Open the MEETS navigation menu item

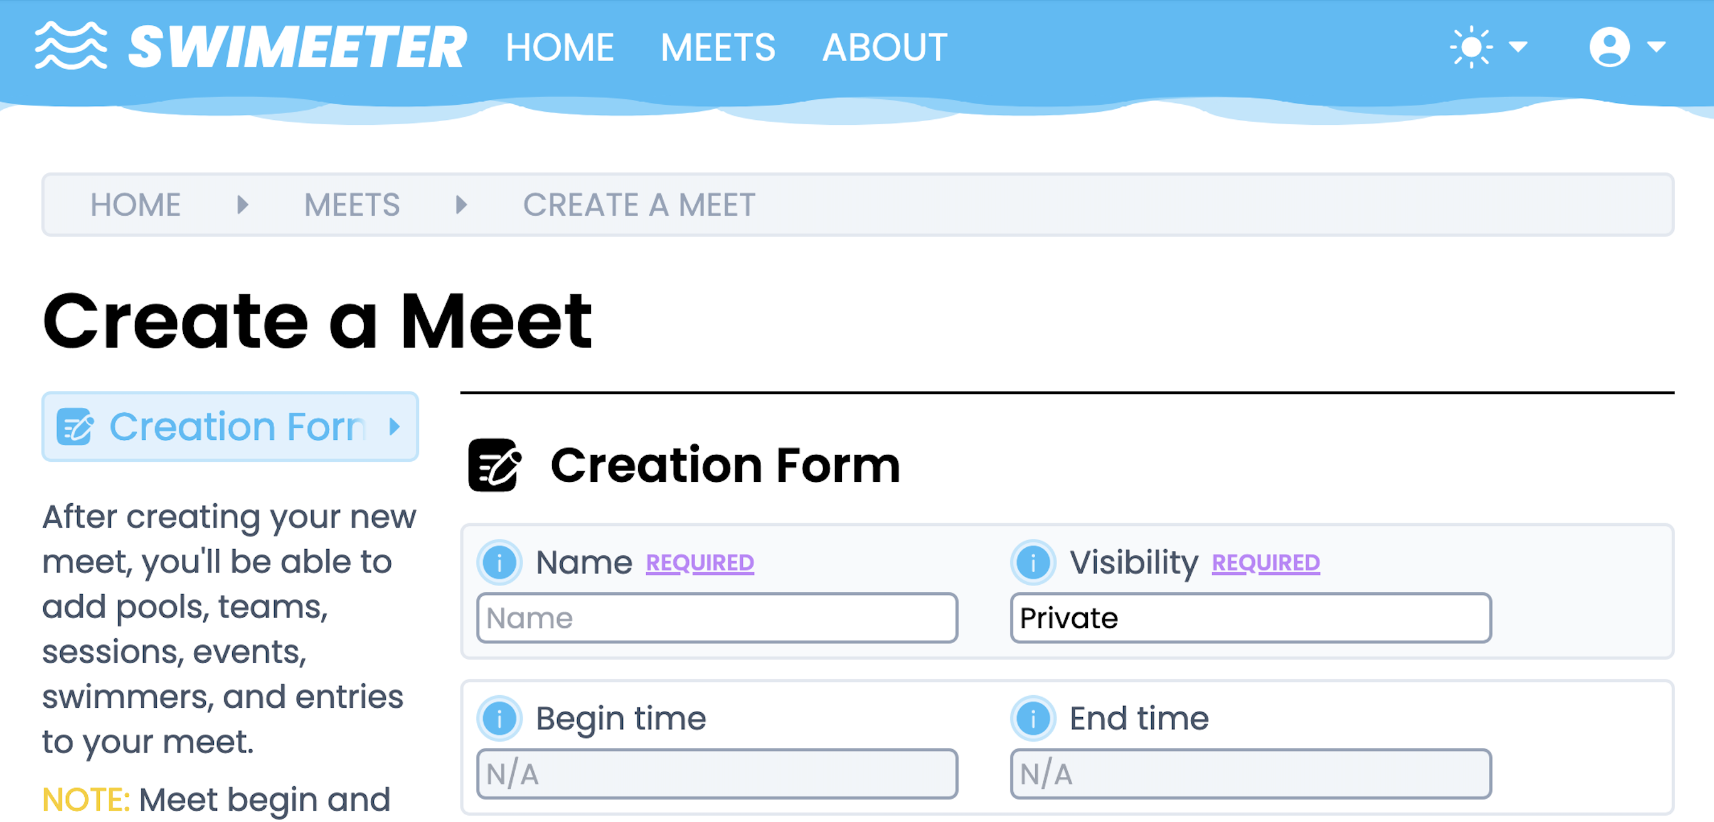pyautogui.click(x=717, y=47)
